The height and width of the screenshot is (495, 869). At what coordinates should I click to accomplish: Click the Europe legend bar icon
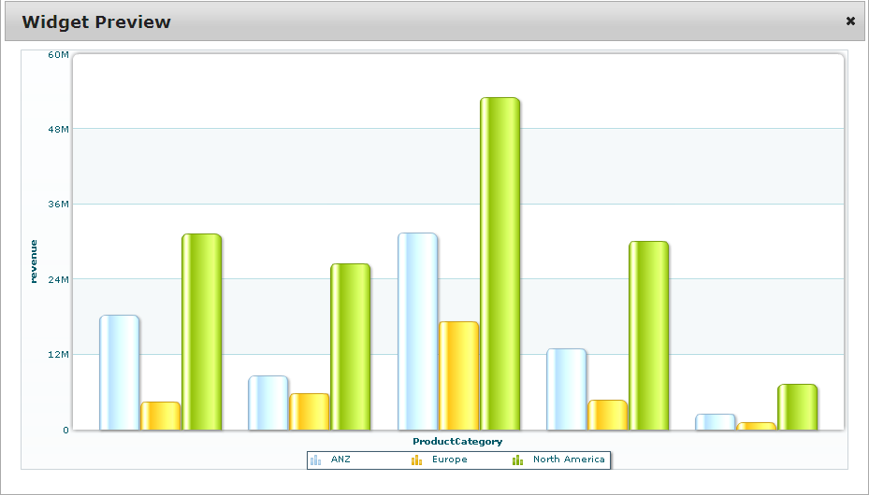point(416,460)
